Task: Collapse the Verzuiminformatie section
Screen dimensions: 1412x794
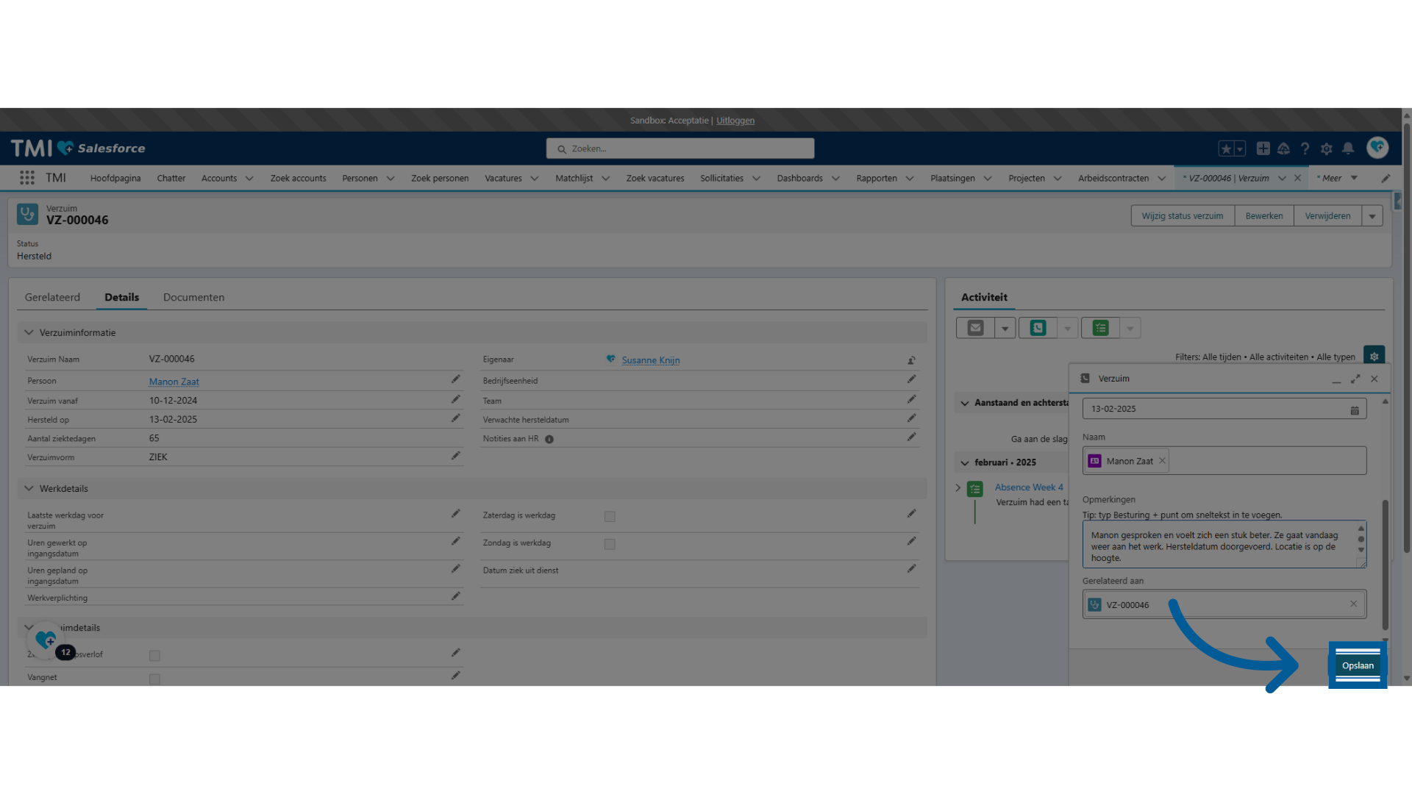Action: [x=29, y=332]
